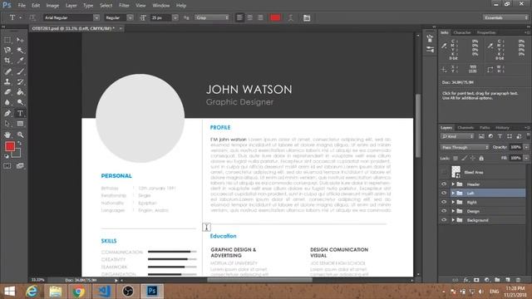Expand the Right group

click(453, 202)
